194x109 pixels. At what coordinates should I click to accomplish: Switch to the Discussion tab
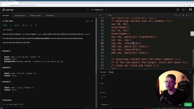tap(20, 15)
